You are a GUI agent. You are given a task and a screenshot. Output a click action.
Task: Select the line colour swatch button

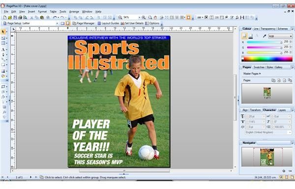(x=251, y=36)
